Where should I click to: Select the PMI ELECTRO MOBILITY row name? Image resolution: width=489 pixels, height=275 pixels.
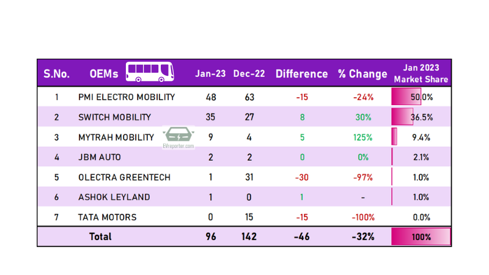click(127, 97)
